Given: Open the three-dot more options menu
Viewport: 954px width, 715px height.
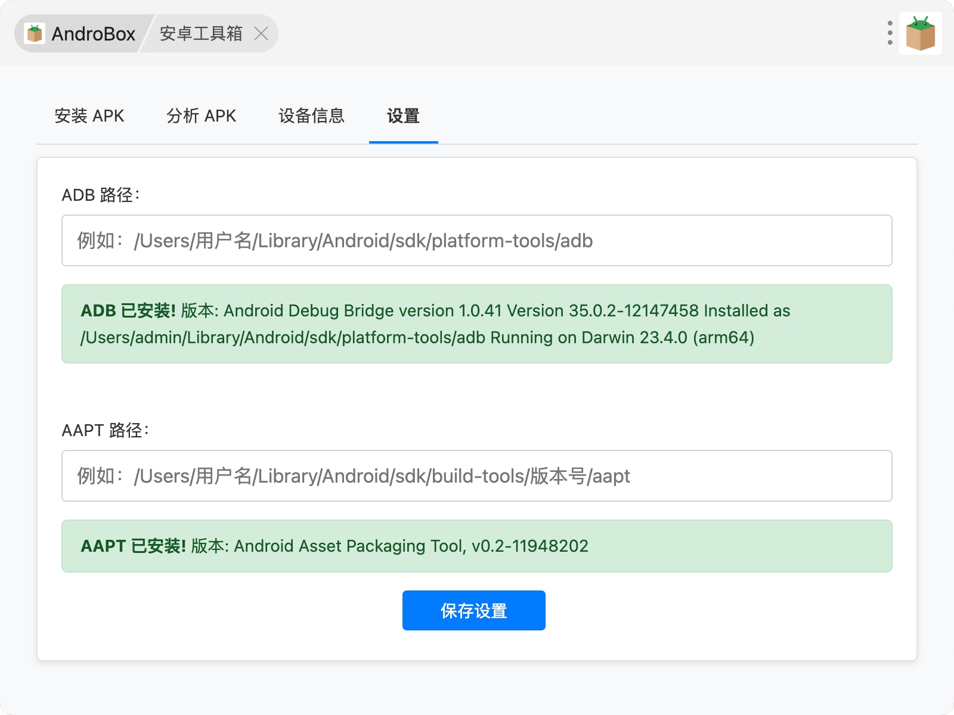Looking at the screenshot, I should point(890,33).
